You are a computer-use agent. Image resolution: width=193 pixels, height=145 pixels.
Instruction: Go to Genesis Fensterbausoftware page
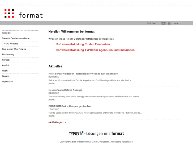click(x=16, y=38)
